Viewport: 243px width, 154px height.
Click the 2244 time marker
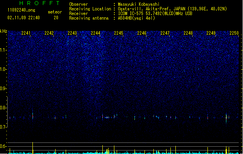click(x=95, y=33)
